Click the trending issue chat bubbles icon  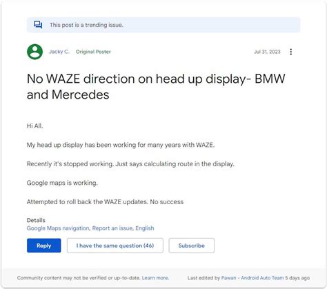click(x=38, y=25)
